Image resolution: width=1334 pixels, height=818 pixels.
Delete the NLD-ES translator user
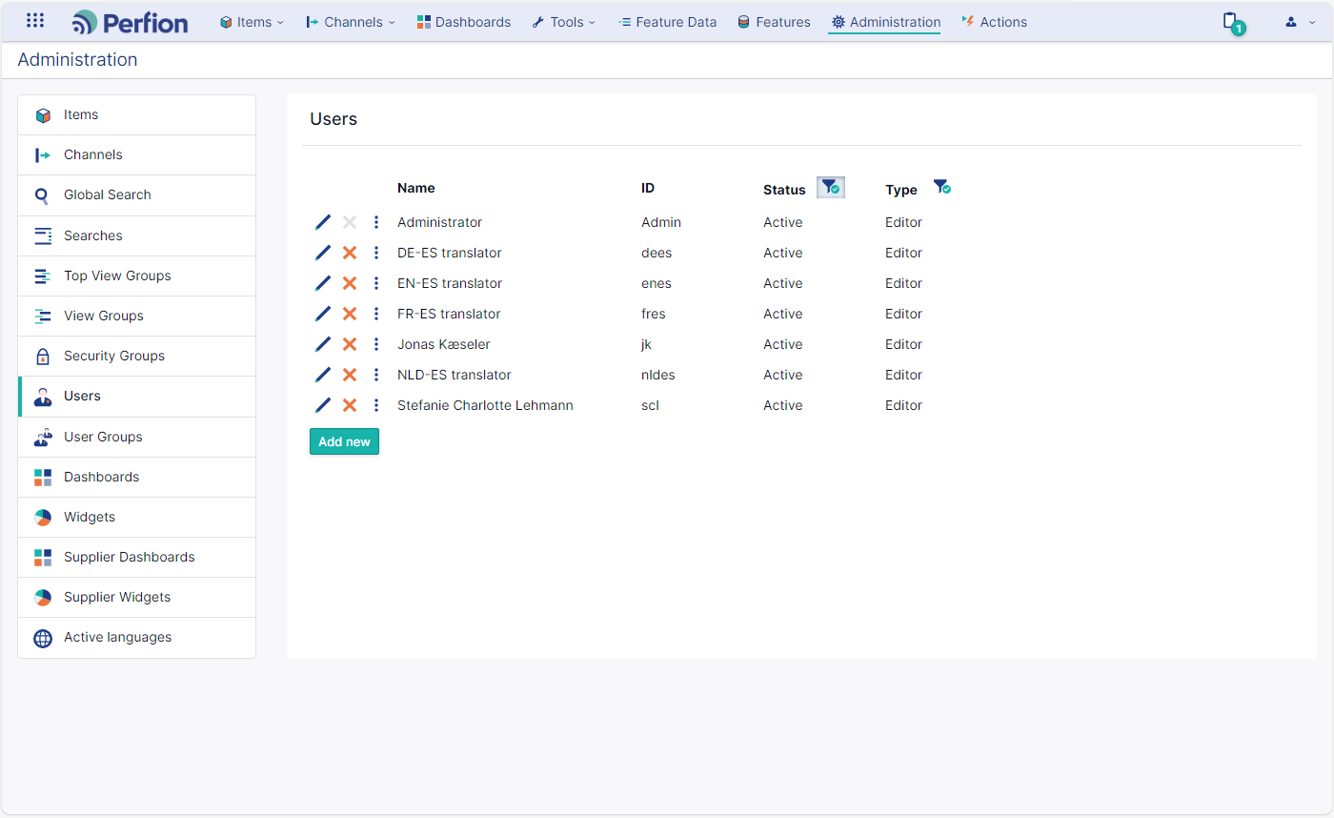350,375
